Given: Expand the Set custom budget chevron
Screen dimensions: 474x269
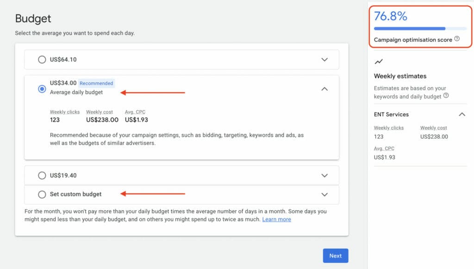Looking at the screenshot, I should [324, 194].
